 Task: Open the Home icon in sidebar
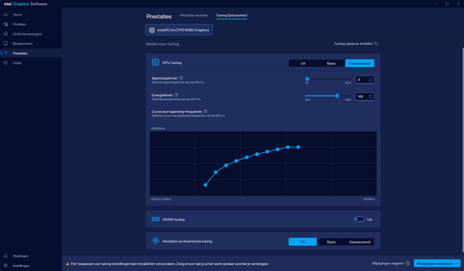[5, 15]
